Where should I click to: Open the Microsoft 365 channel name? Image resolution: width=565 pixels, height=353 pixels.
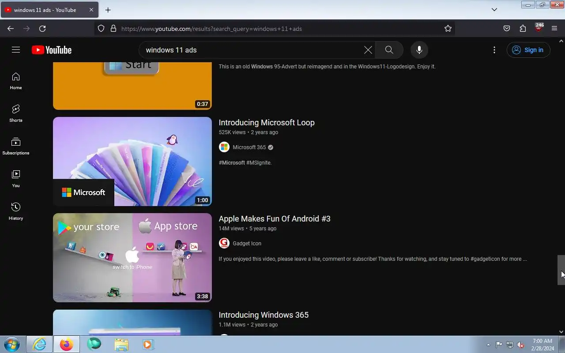pyautogui.click(x=249, y=147)
